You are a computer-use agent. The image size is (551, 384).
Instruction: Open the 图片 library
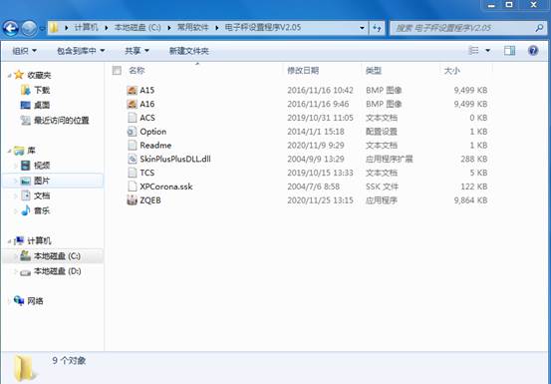42,181
